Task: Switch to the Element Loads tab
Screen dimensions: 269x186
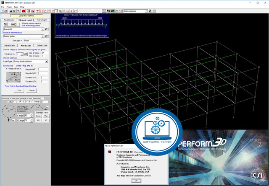Action: point(25,20)
